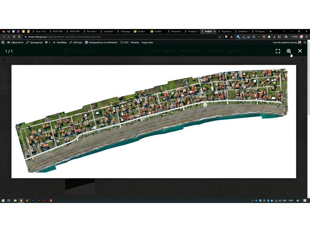Viewport: 310px width, 232px height.
Task: Open the Χρήστος Χιώτης user account menu
Action: click(x=287, y=43)
